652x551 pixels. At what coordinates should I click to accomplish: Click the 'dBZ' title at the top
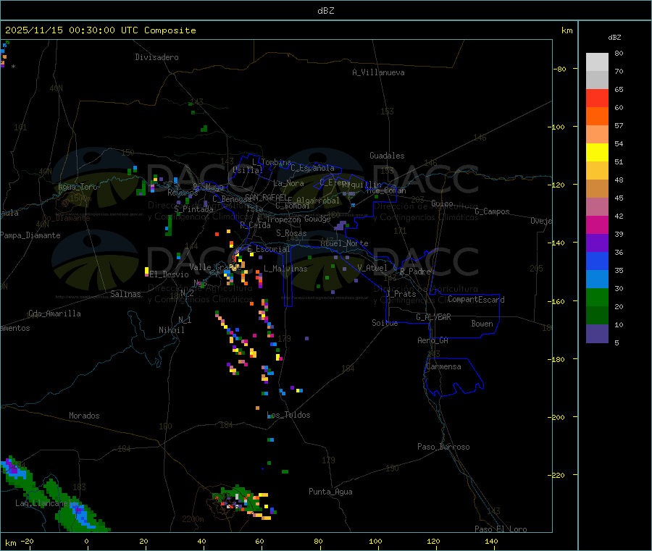pyautogui.click(x=325, y=11)
